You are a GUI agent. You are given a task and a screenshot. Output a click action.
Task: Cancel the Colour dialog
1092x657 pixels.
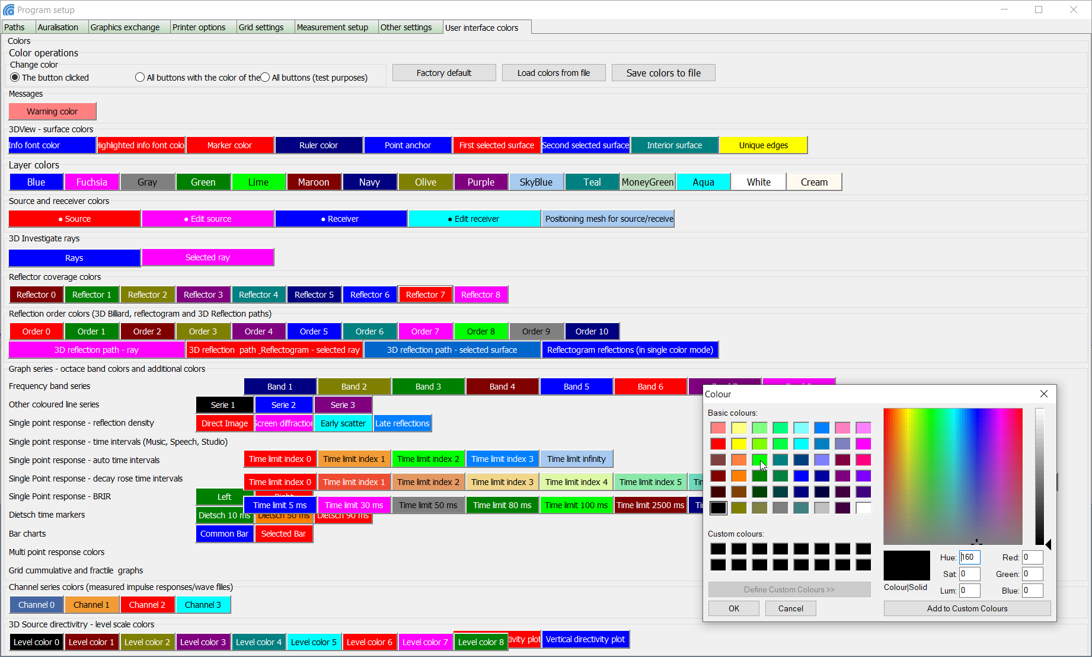click(x=790, y=608)
